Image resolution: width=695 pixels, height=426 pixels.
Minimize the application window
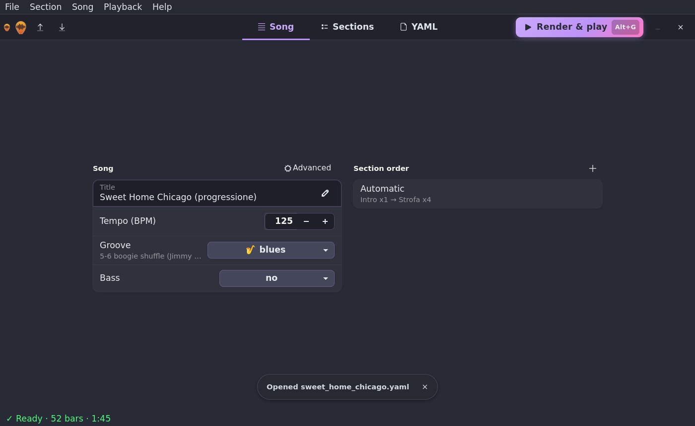658,27
